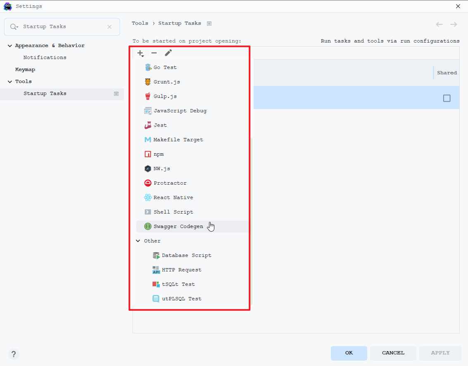Click the project icon in Startup Tasks tree row
Viewport: 468px width, 366px height.
pos(116,94)
